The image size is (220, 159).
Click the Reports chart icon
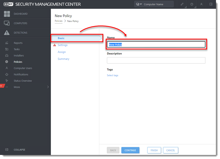(7, 43)
